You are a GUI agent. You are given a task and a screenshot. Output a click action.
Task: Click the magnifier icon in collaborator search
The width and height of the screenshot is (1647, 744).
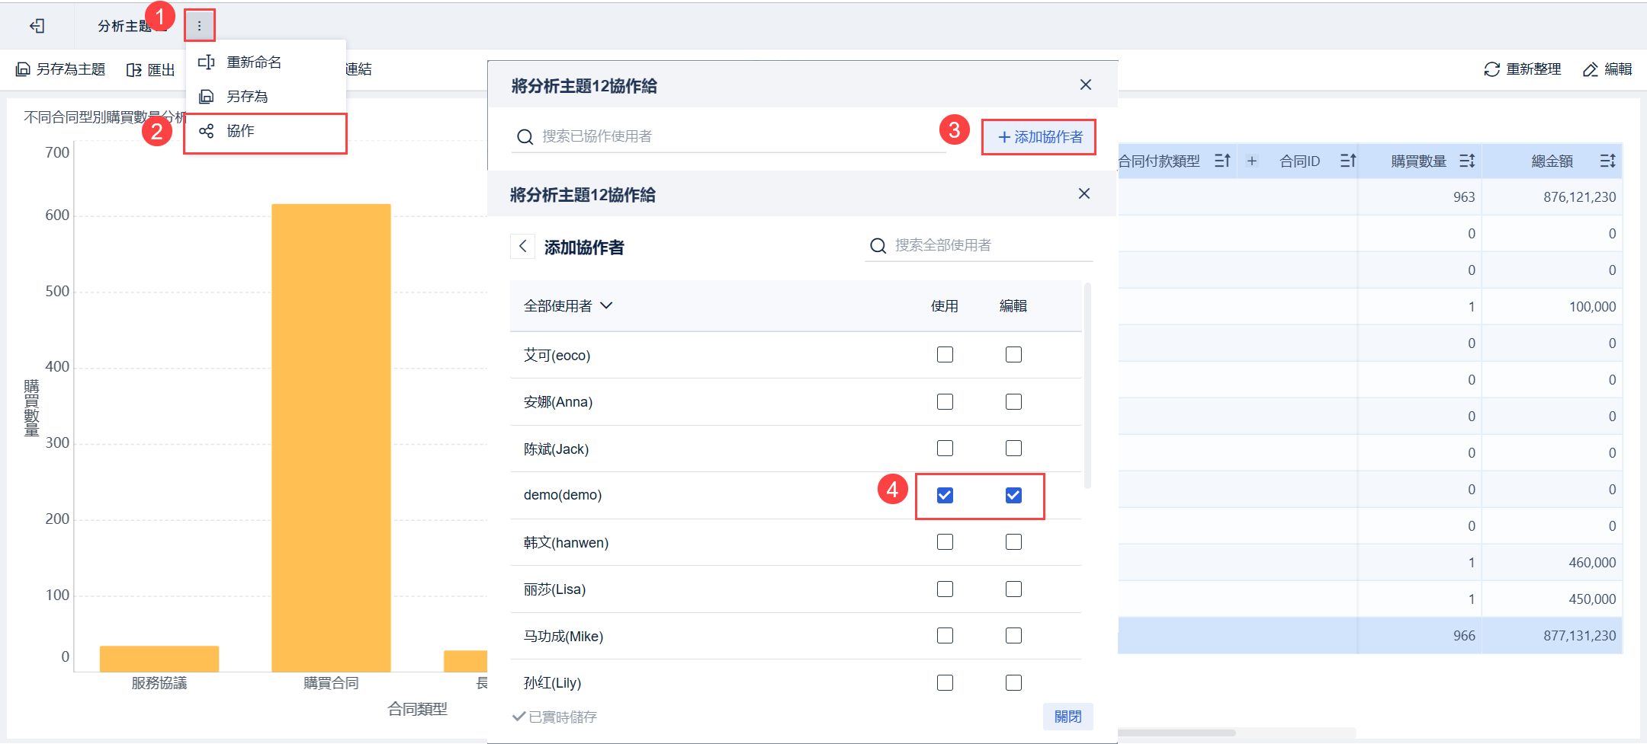click(525, 136)
